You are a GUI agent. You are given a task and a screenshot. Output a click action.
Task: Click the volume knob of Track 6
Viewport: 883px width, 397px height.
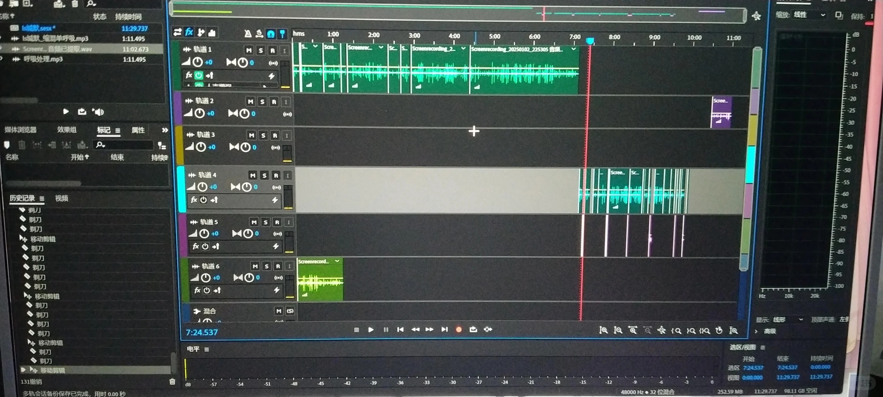pyautogui.click(x=206, y=278)
